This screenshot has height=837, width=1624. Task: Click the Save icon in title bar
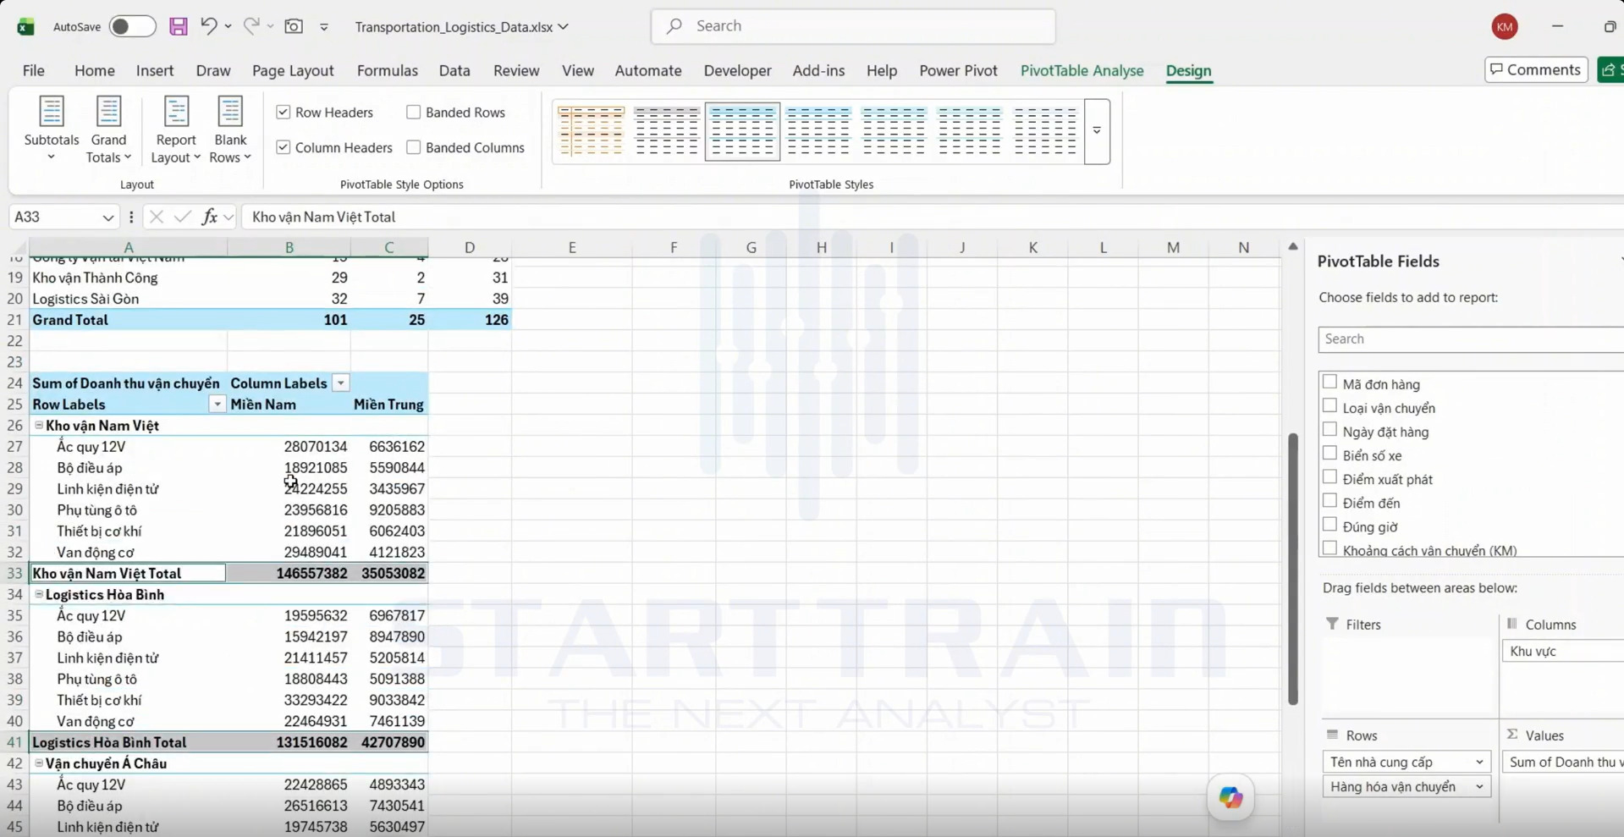coord(178,26)
